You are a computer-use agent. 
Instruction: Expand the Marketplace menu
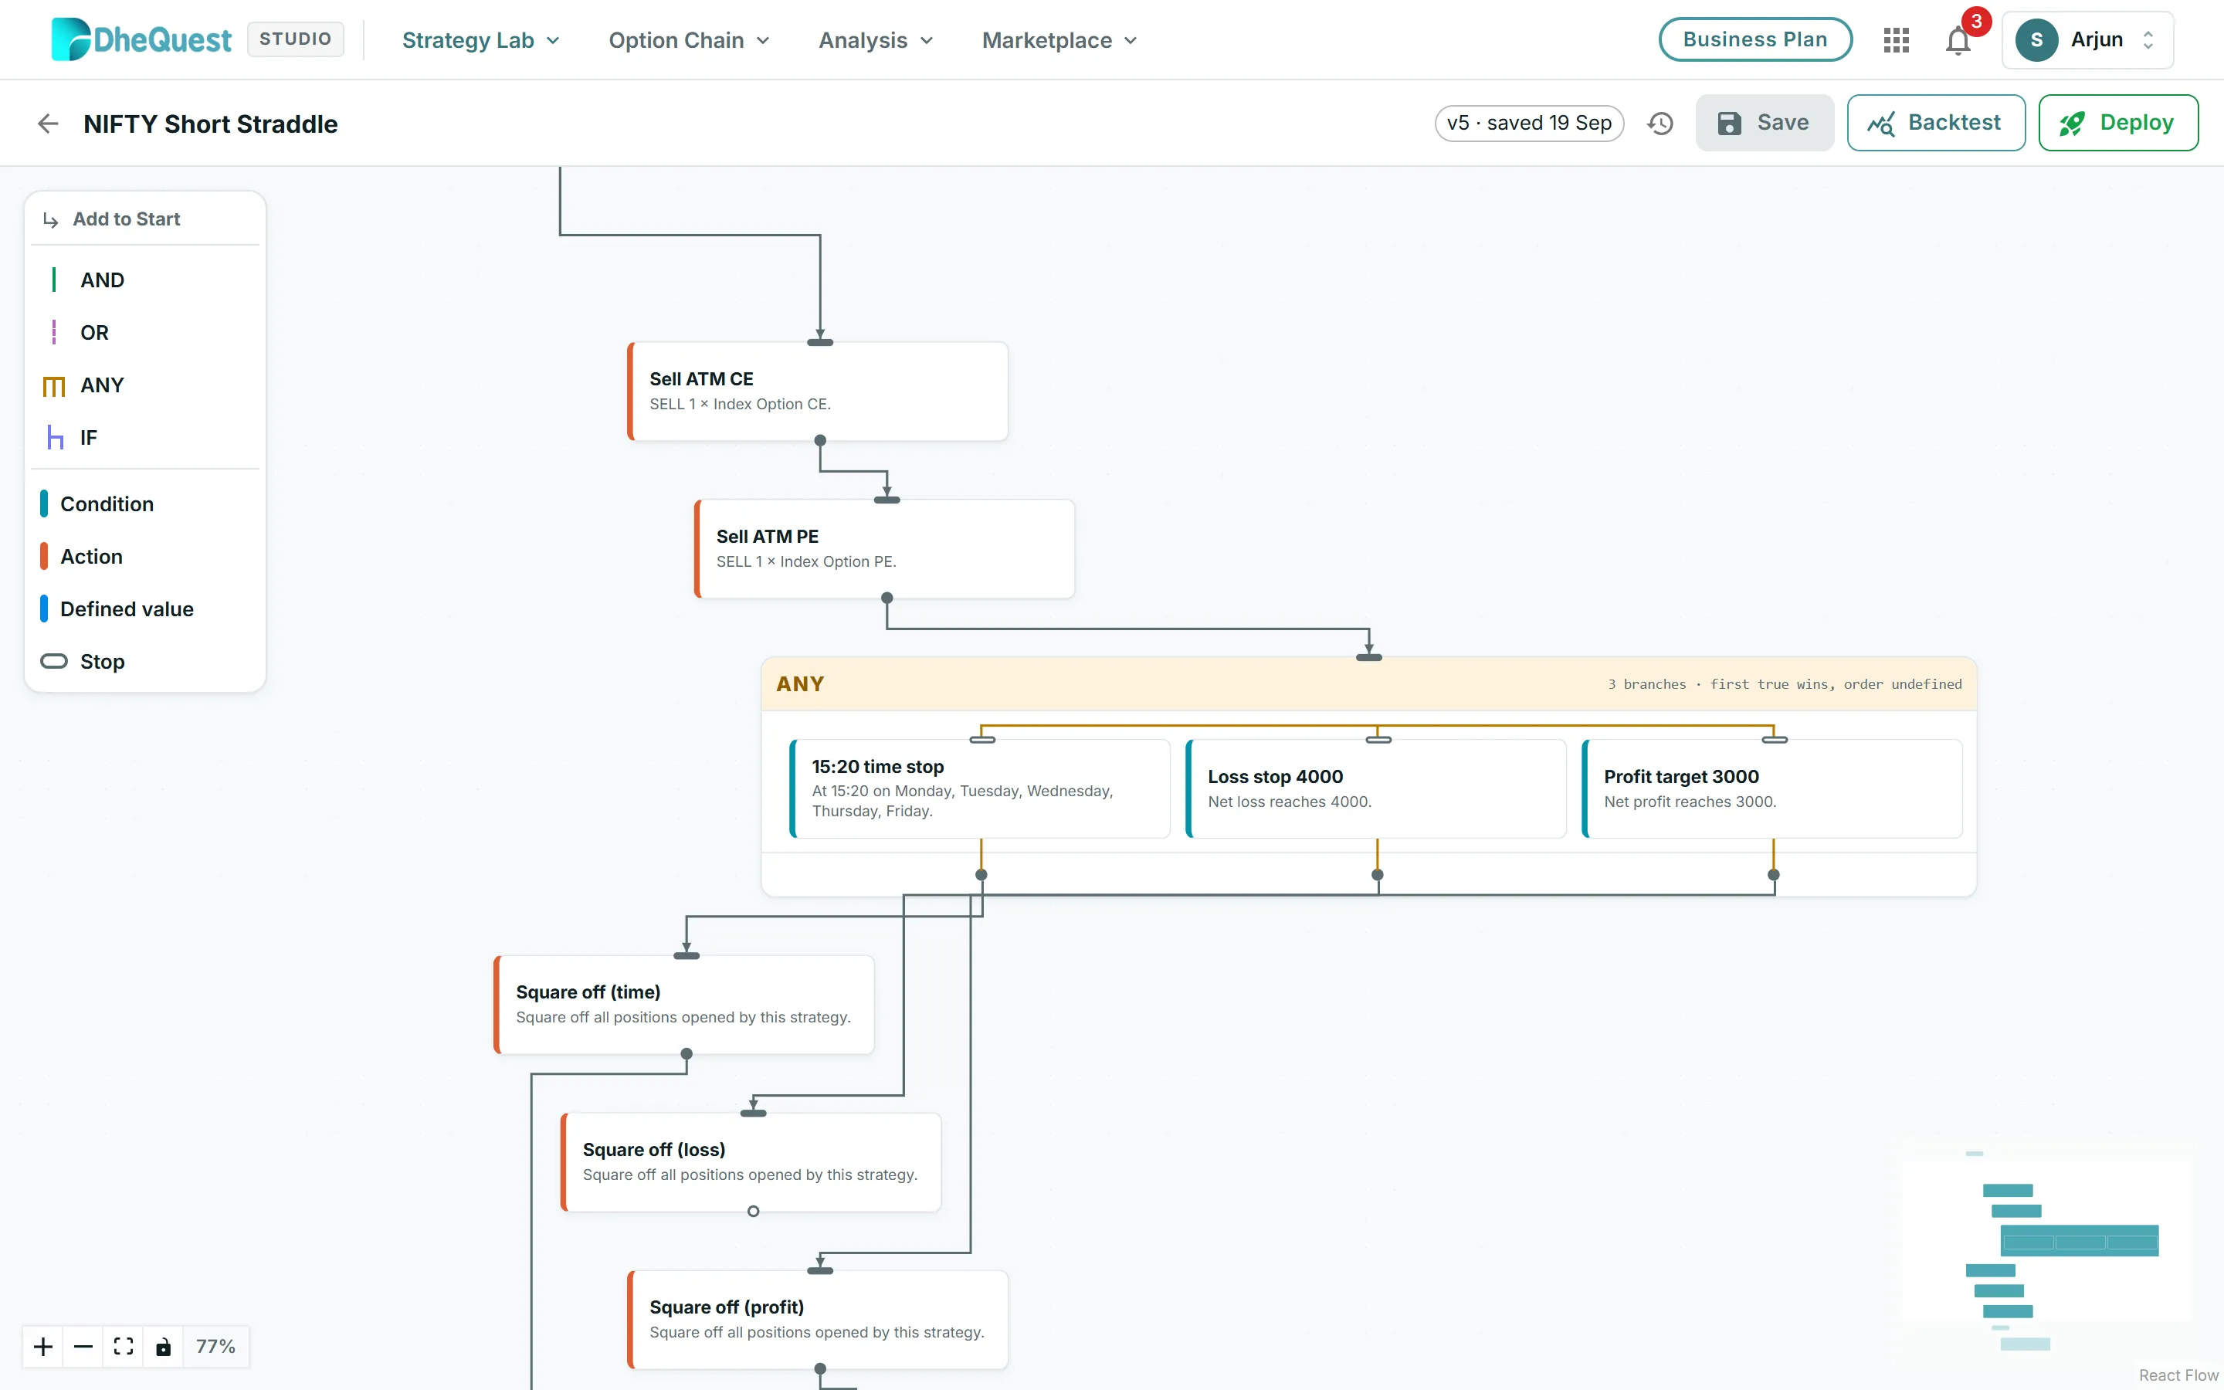[1059, 40]
